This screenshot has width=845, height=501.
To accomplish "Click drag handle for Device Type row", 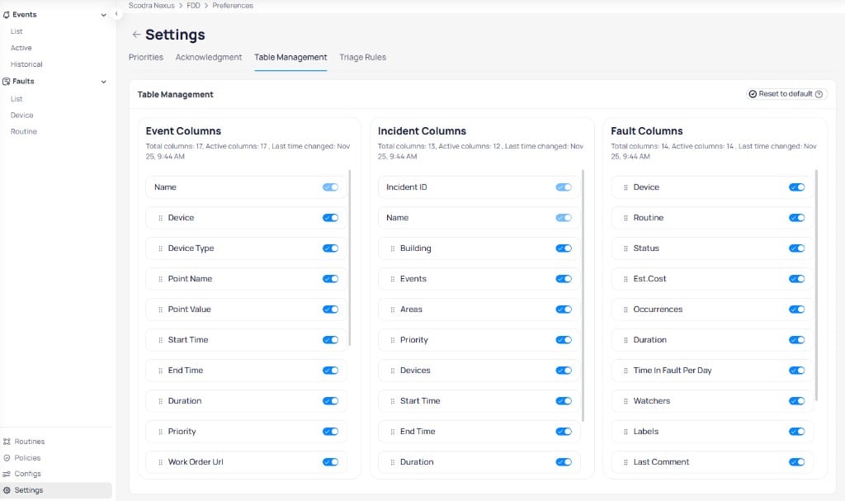I will click(160, 248).
